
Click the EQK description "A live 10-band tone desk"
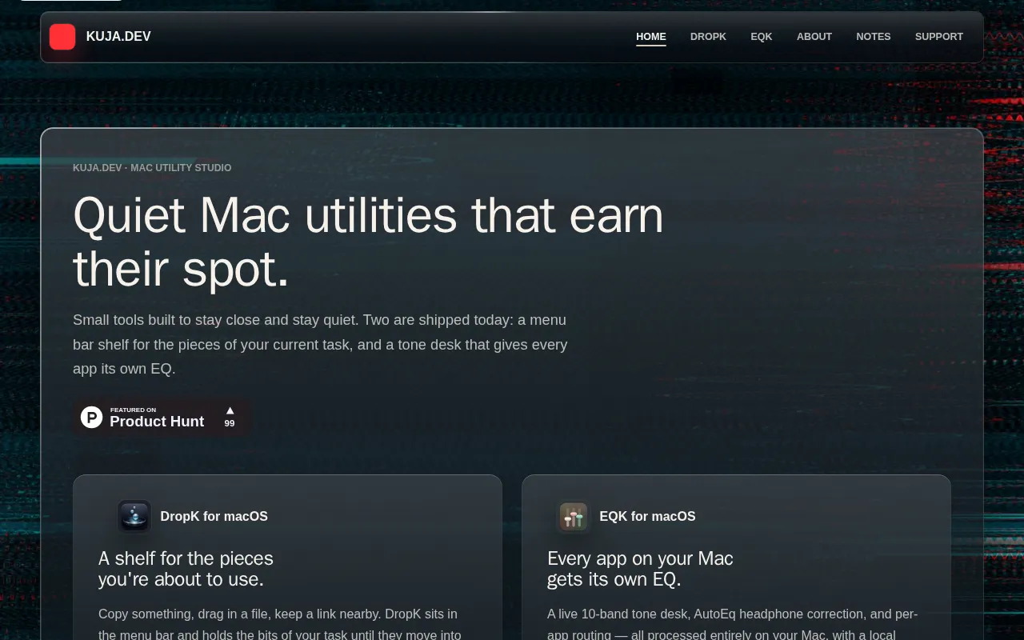pos(733,625)
